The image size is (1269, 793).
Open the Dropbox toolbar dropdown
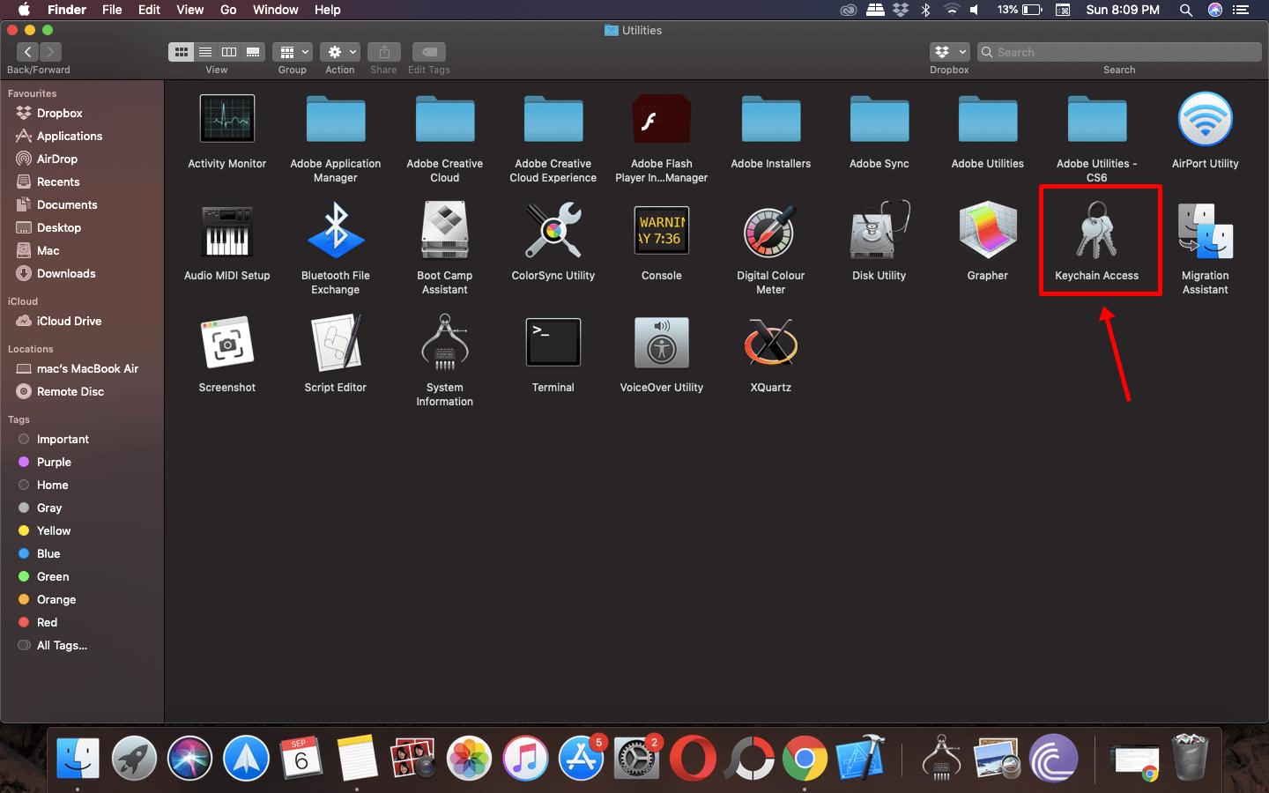tap(949, 52)
